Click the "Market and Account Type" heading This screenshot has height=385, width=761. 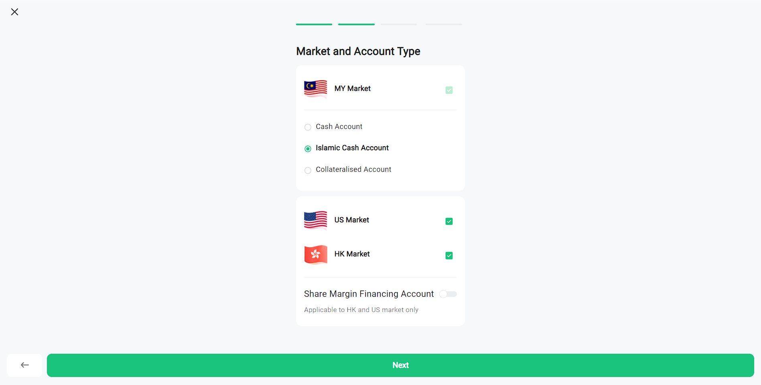[358, 51]
